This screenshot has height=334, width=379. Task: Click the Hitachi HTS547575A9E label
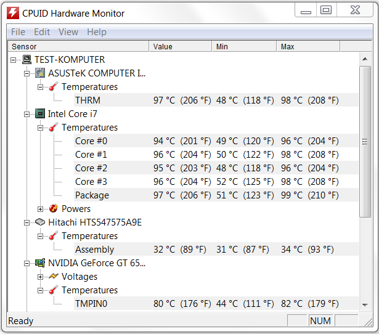tap(95, 222)
